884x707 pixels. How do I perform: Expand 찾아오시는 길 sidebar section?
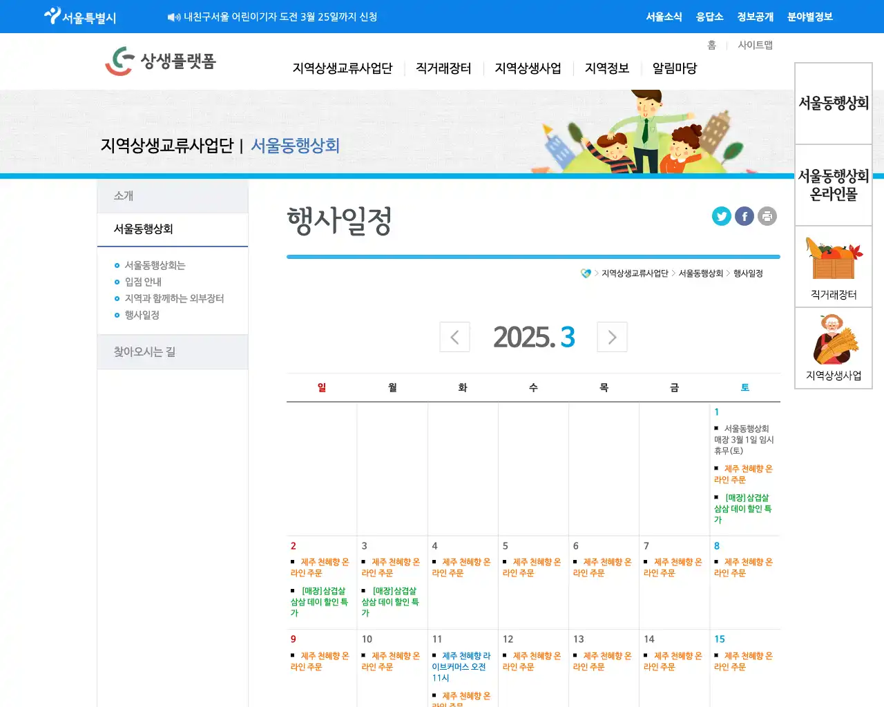[x=173, y=352]
